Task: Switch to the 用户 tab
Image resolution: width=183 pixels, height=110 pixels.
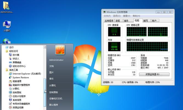Action: click(x=155, y=21)
